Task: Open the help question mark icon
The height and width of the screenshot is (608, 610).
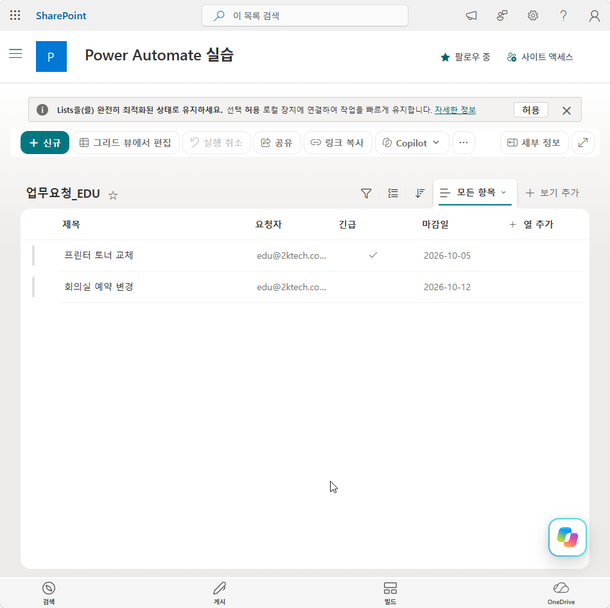Action: pos(563,15)
